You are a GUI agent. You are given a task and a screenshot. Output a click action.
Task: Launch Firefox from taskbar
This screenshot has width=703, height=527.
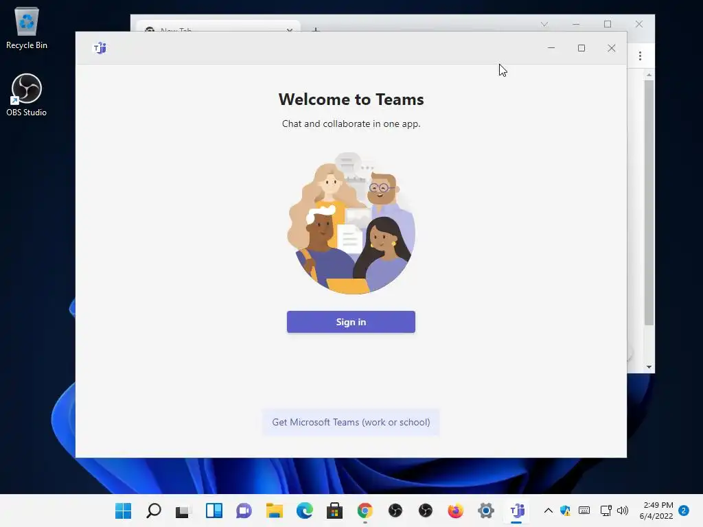[x=456, y=511]
